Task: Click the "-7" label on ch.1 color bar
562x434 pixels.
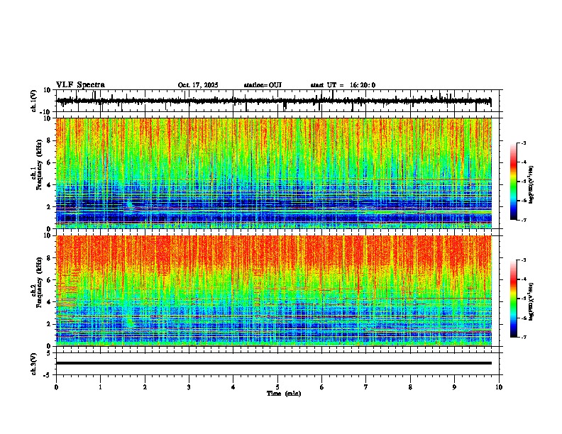Action: click(x=524, y=220)
